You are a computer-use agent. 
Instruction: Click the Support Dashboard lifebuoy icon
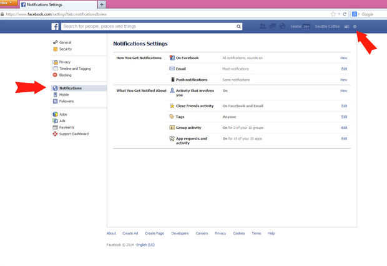[55, 134]
